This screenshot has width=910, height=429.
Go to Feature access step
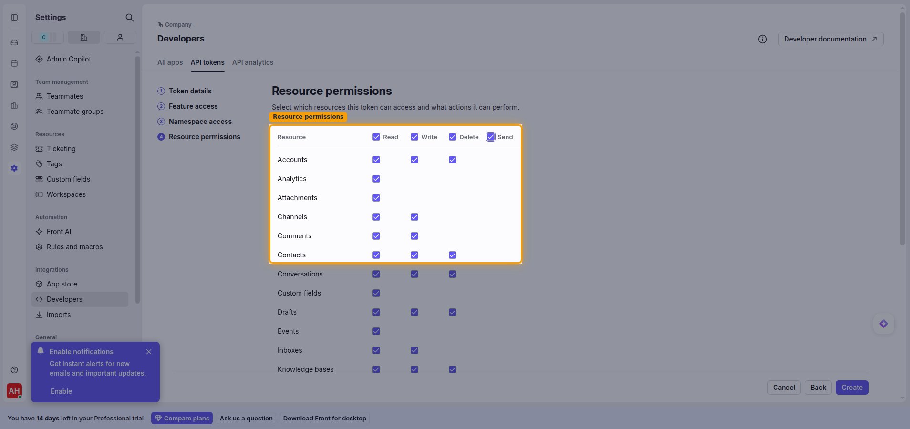[187, 106]
